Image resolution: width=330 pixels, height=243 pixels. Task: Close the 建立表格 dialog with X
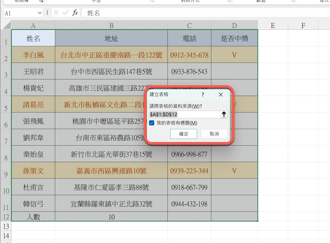click(x=221, y=95)
